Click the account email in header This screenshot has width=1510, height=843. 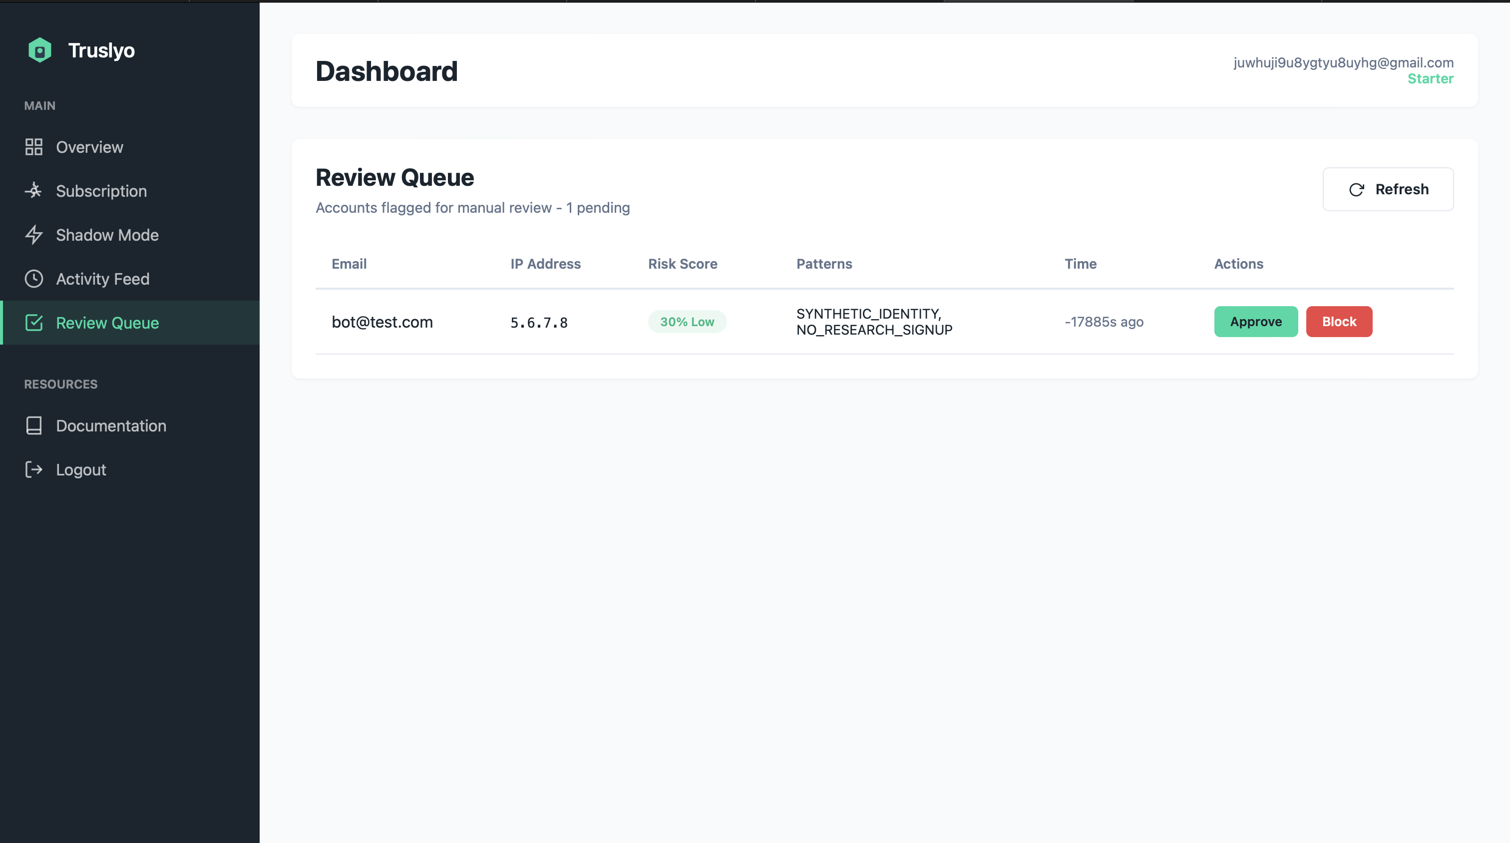click(1343, 63)
